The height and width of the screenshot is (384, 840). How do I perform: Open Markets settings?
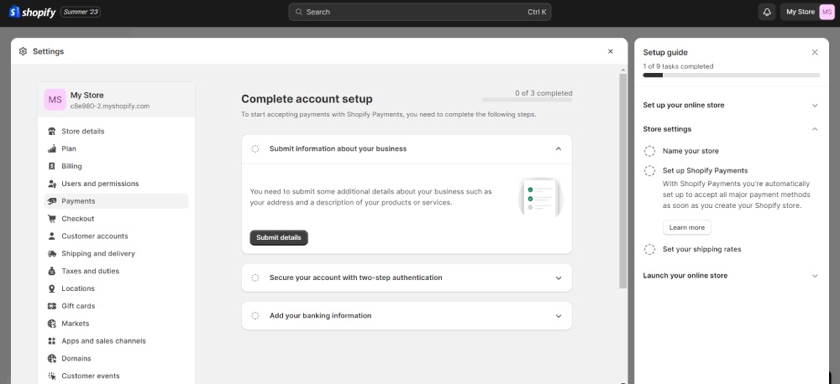116,324
